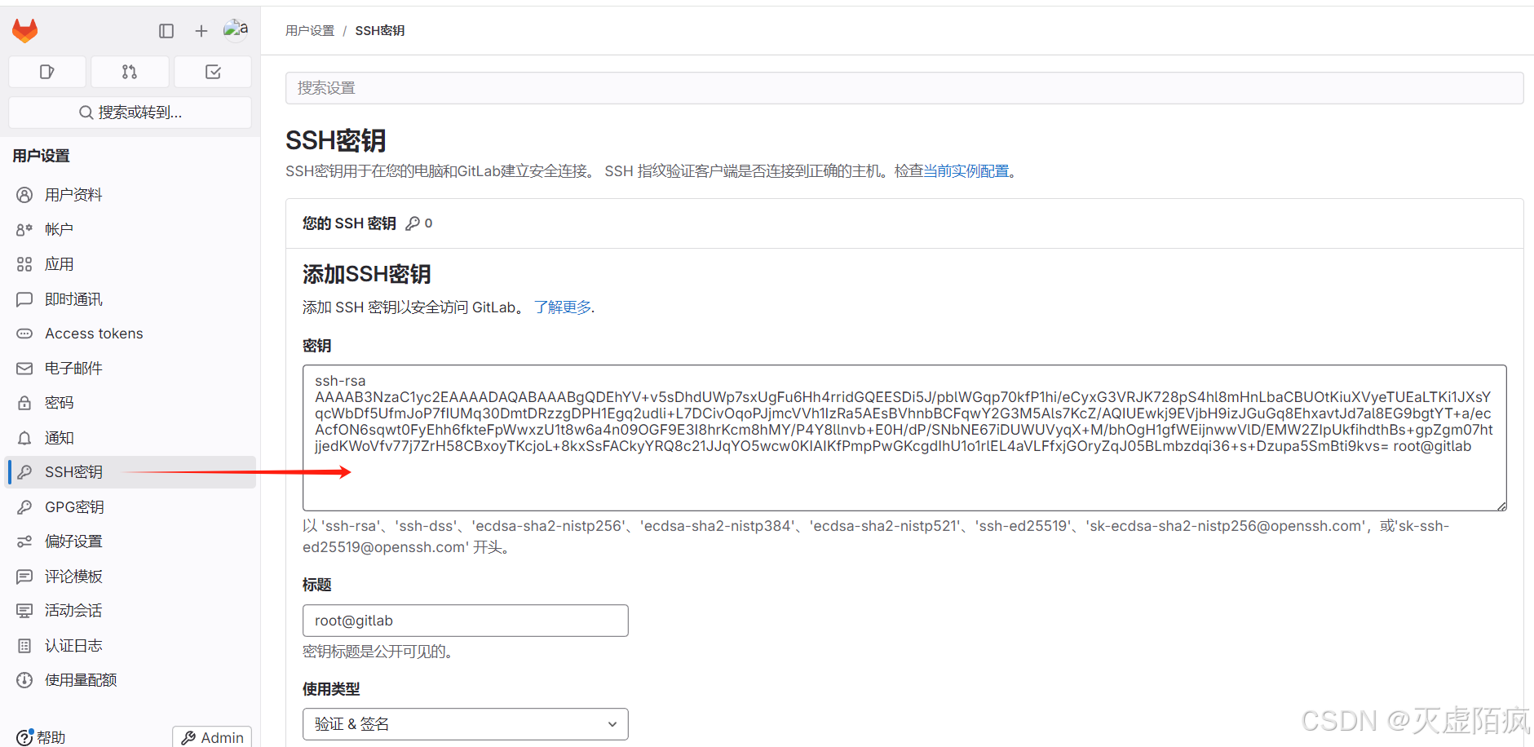Viewport: 1534px width, 747px height.
Task: Click inside the 密钥 key textarea
Action: click(x=904, y=438)
